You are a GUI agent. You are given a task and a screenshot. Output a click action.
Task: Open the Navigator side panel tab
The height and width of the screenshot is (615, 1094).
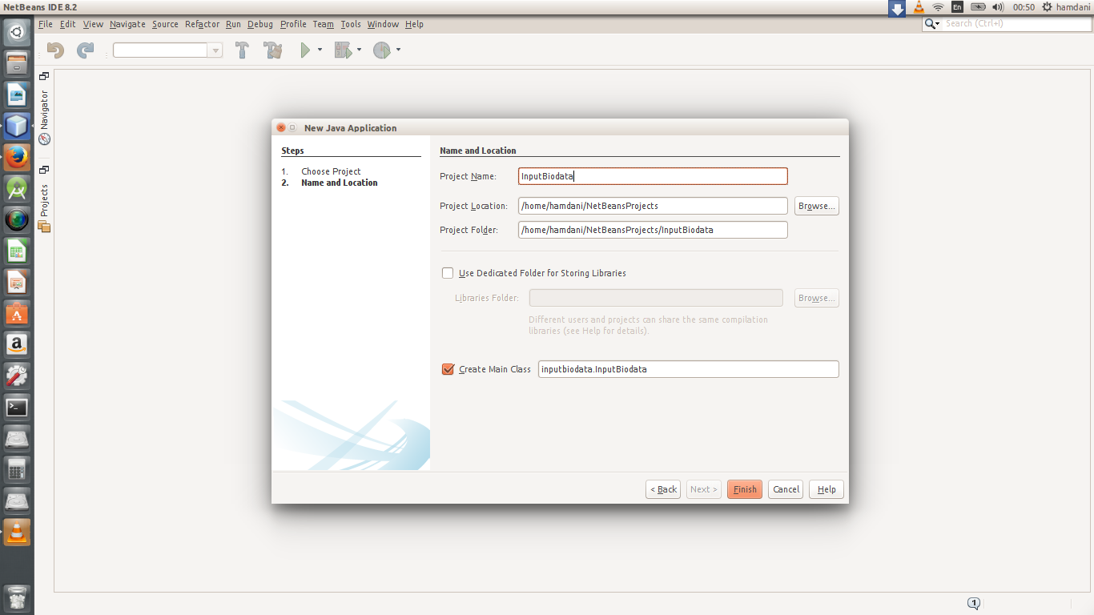point(45,116)
